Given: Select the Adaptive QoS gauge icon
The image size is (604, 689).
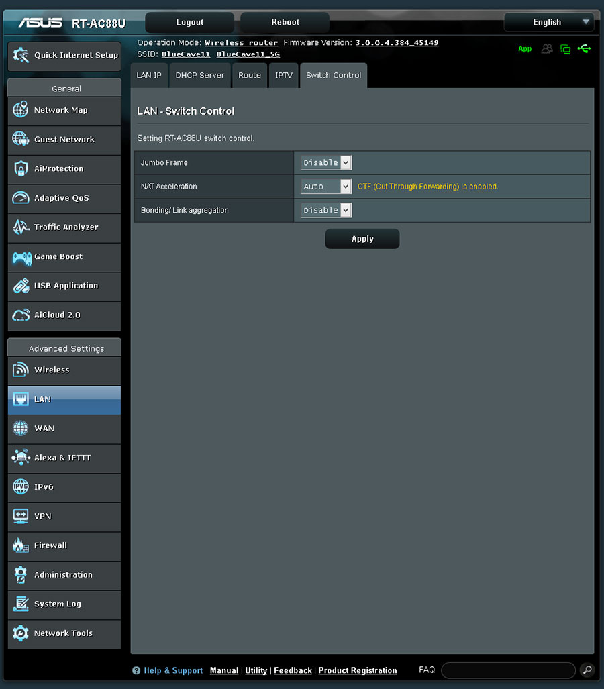Looking at the screenshot, I should tap(20, 198).
